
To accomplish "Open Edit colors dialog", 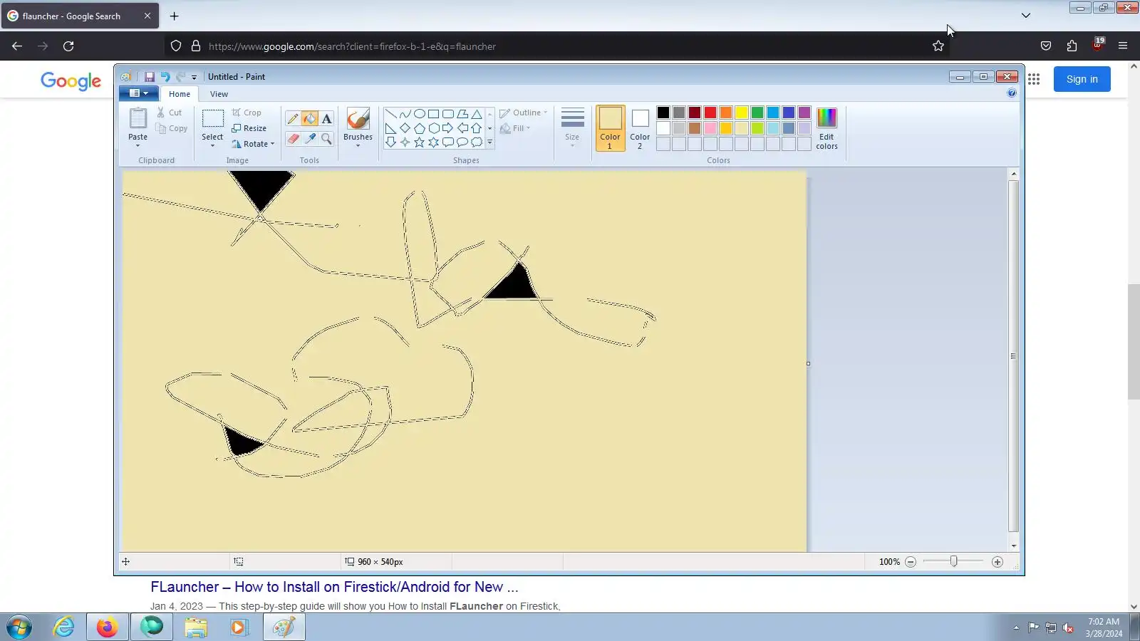I will point(826,128).
